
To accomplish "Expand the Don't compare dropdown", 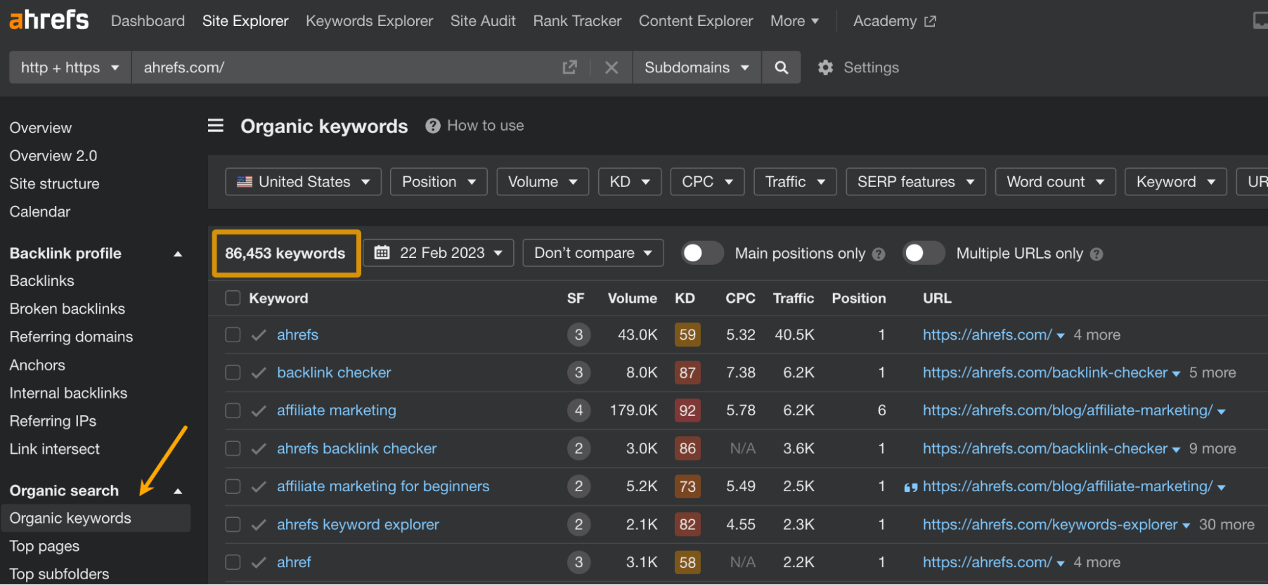I will click(x=592, y=252).
